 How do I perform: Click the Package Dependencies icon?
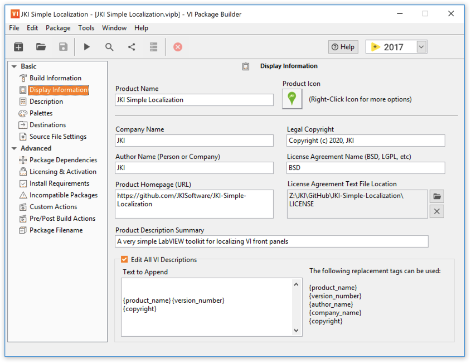[23, 160]
